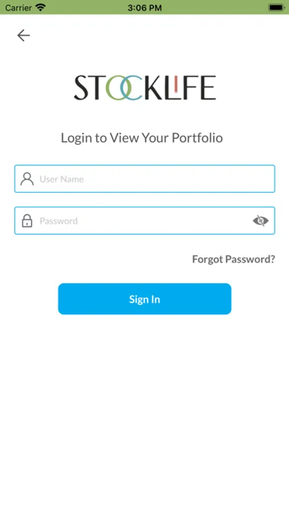Click the padlock icon in Password field
The width and height of the screenshot is (289, 513).
pyautogui.click(x=27, y=221)
